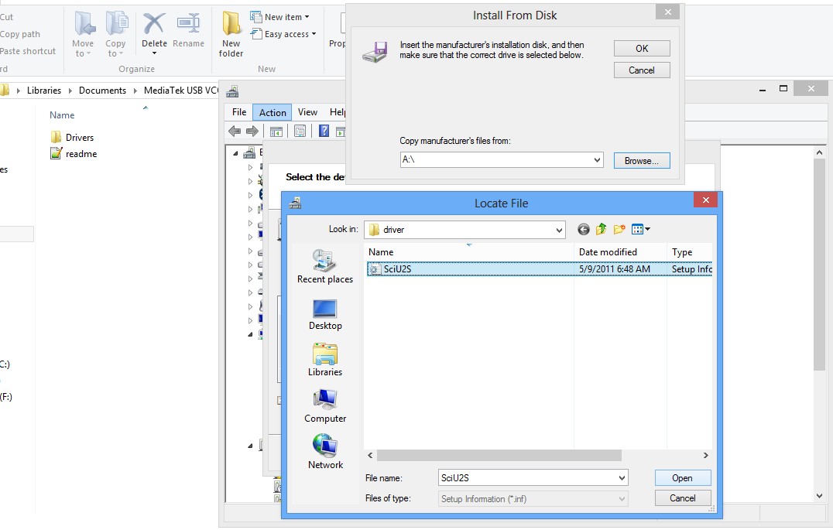Open the Action menu in Device Manager
This screenshot has height=530, width=833.
272,111
